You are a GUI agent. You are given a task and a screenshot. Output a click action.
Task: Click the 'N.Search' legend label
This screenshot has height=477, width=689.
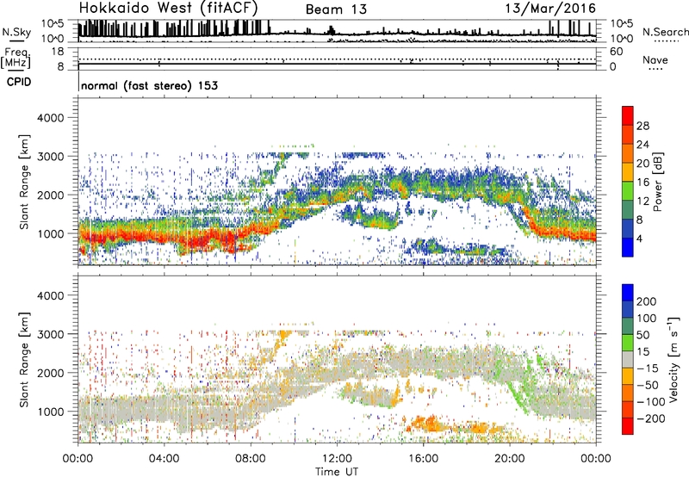point(665,32)
